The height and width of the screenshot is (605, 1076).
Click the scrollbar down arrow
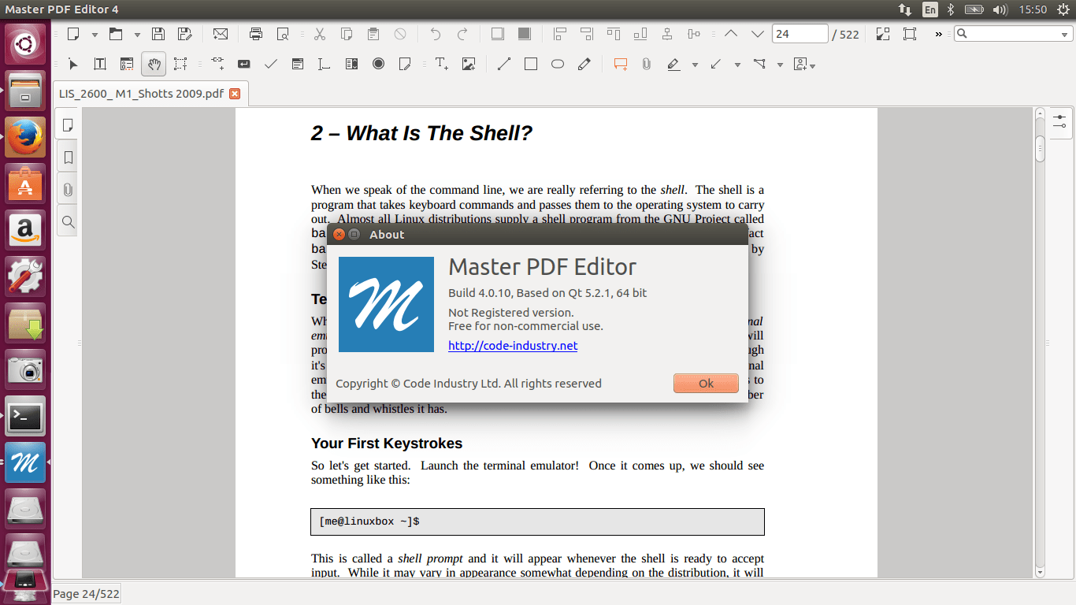point(1040,572)
